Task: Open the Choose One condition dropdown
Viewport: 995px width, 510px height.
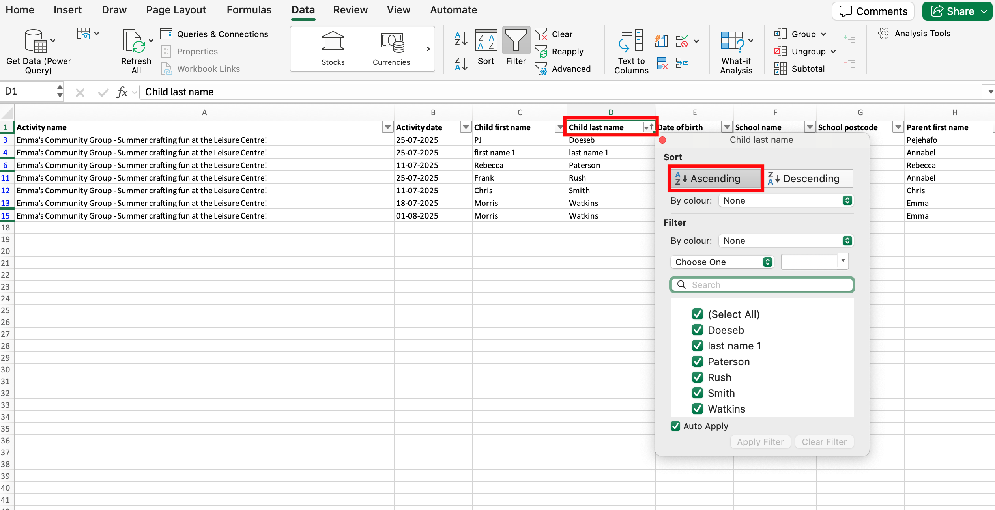Action: [722, 262]
